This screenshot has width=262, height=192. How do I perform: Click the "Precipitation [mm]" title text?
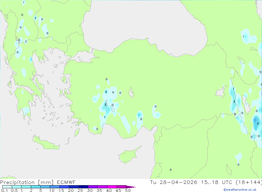tap(27, 182)
